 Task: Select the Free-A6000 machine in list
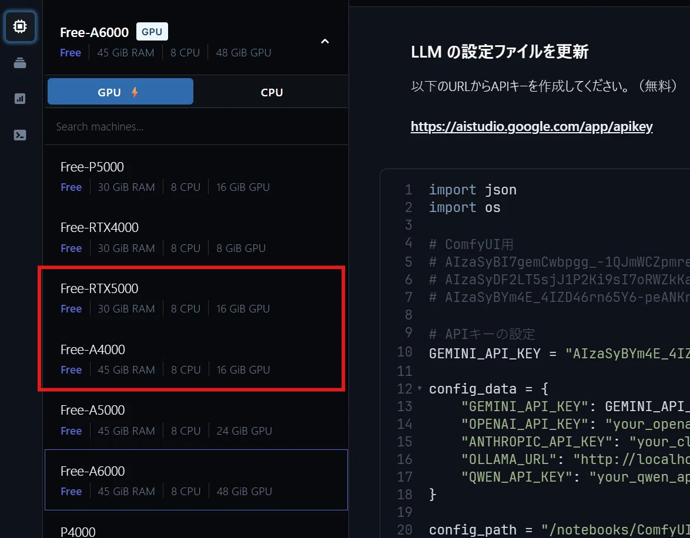coord(196,480)
